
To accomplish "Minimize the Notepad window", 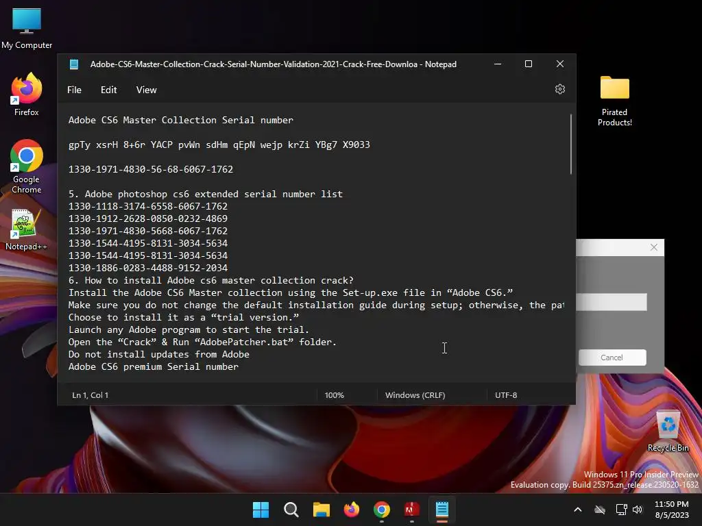I will click(498, 64).
